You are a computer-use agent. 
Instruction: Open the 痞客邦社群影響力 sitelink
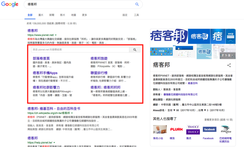point(46,88)
